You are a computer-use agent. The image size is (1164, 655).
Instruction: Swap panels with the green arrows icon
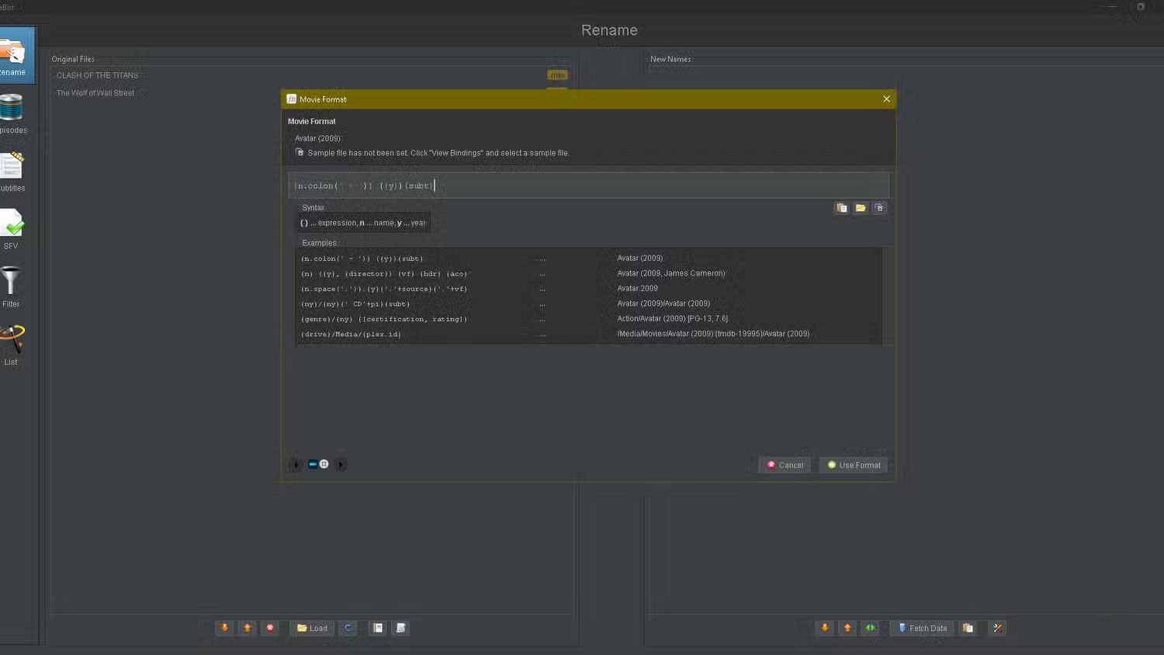tap(870, 628)
